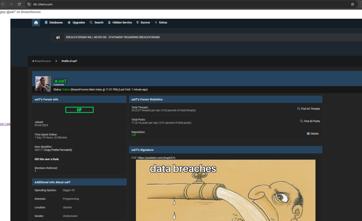362x221 pixels.
Task: Open the BreachForums statement announcement
Action: tap(113, 37)
